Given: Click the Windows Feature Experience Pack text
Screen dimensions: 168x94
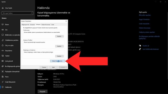Looking at the screenshot, I should (x=65, y=85).
